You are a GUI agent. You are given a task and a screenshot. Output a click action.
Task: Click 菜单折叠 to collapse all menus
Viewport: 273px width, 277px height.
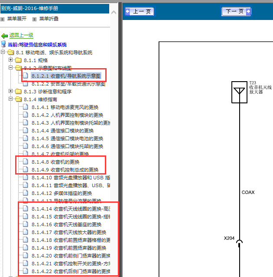click(49, 19)
